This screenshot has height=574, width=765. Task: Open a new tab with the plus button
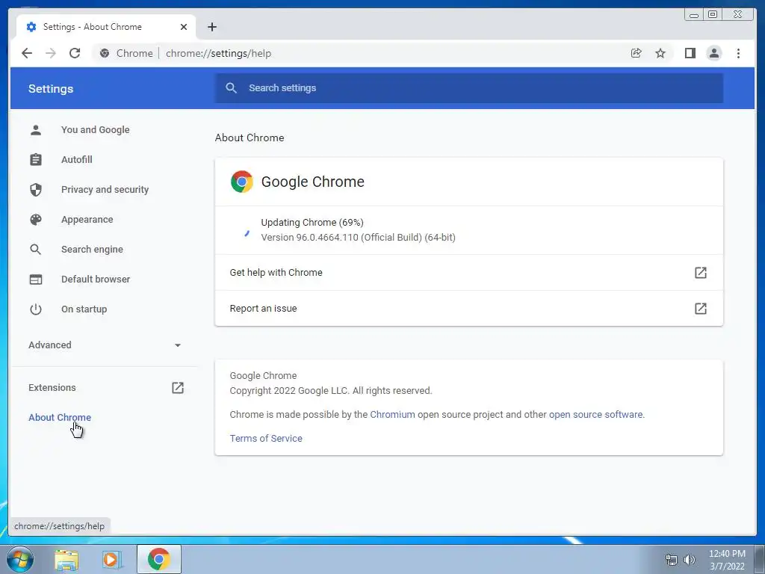point(211,27)
